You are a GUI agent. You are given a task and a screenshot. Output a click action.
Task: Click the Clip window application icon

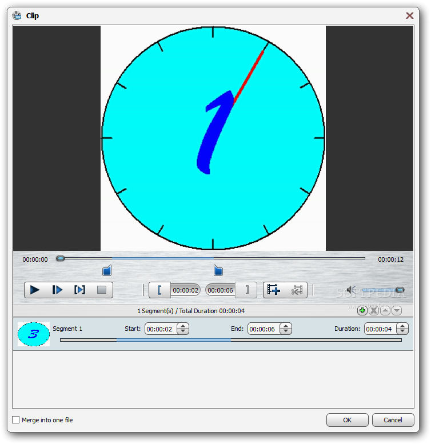[17, 15]
